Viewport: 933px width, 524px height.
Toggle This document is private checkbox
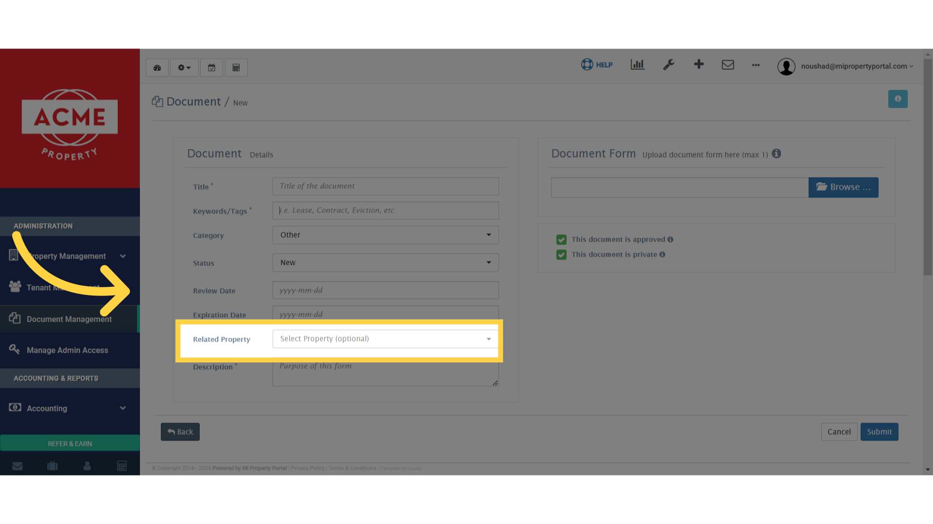pyautogui.click(x=561, y=255)
